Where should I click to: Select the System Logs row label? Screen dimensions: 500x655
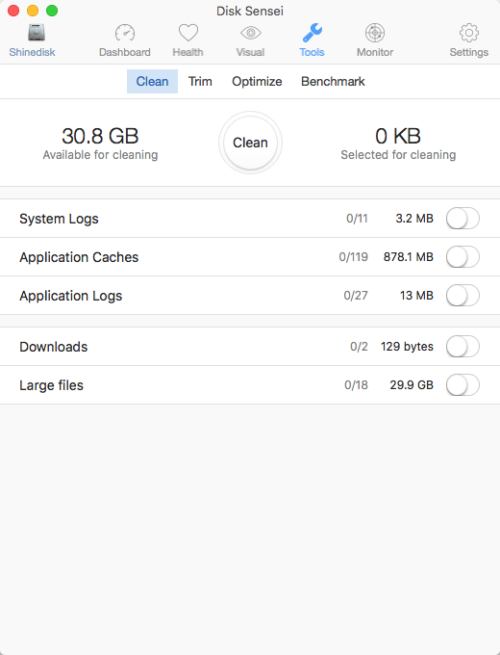click(x=59, y=219)
